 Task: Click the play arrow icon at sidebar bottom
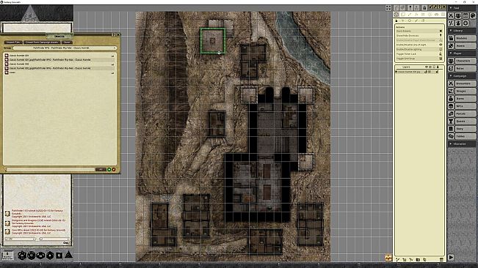pyautogui.click(x=451, y=257)
